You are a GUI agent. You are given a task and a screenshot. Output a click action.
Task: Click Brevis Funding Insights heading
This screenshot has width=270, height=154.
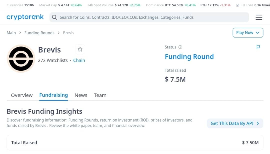pyautogui.click(x=44, y=111)
